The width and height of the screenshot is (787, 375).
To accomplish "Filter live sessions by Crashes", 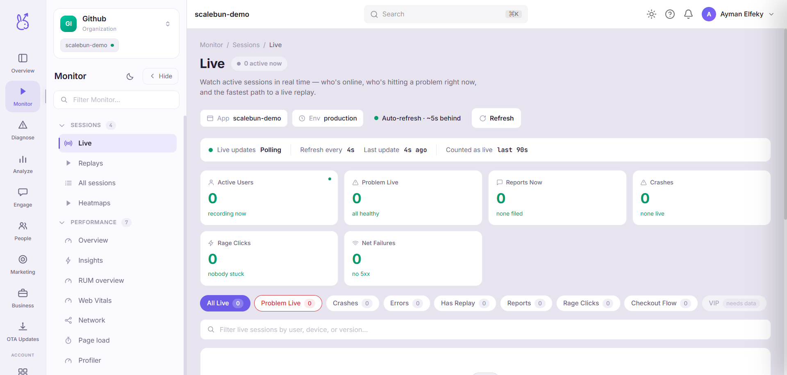I will pyautogui.click(x=353, y=303).
